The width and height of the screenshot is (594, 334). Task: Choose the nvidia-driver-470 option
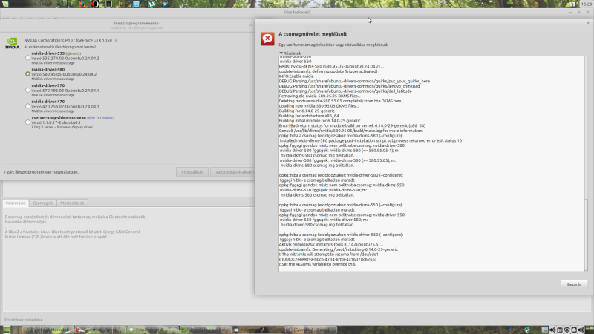tap(27, 106)
